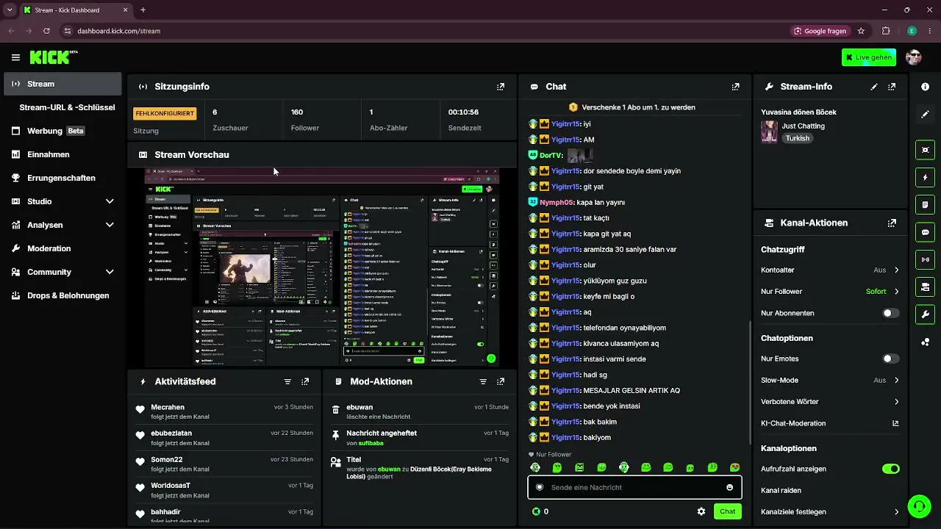Pop out the Sitzungsinfo panel
941x529 pixels.
tap(501, 87)
